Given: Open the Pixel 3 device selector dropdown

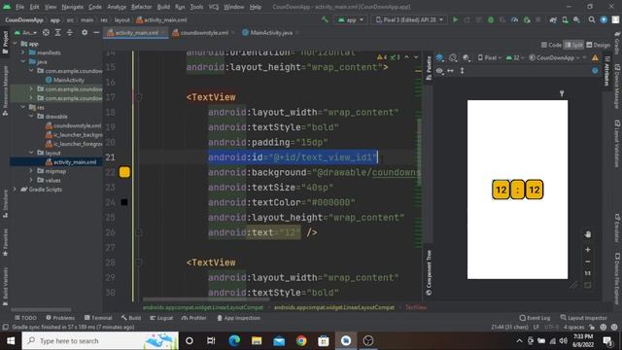Looking at the screenshot, I should (409, 19).
